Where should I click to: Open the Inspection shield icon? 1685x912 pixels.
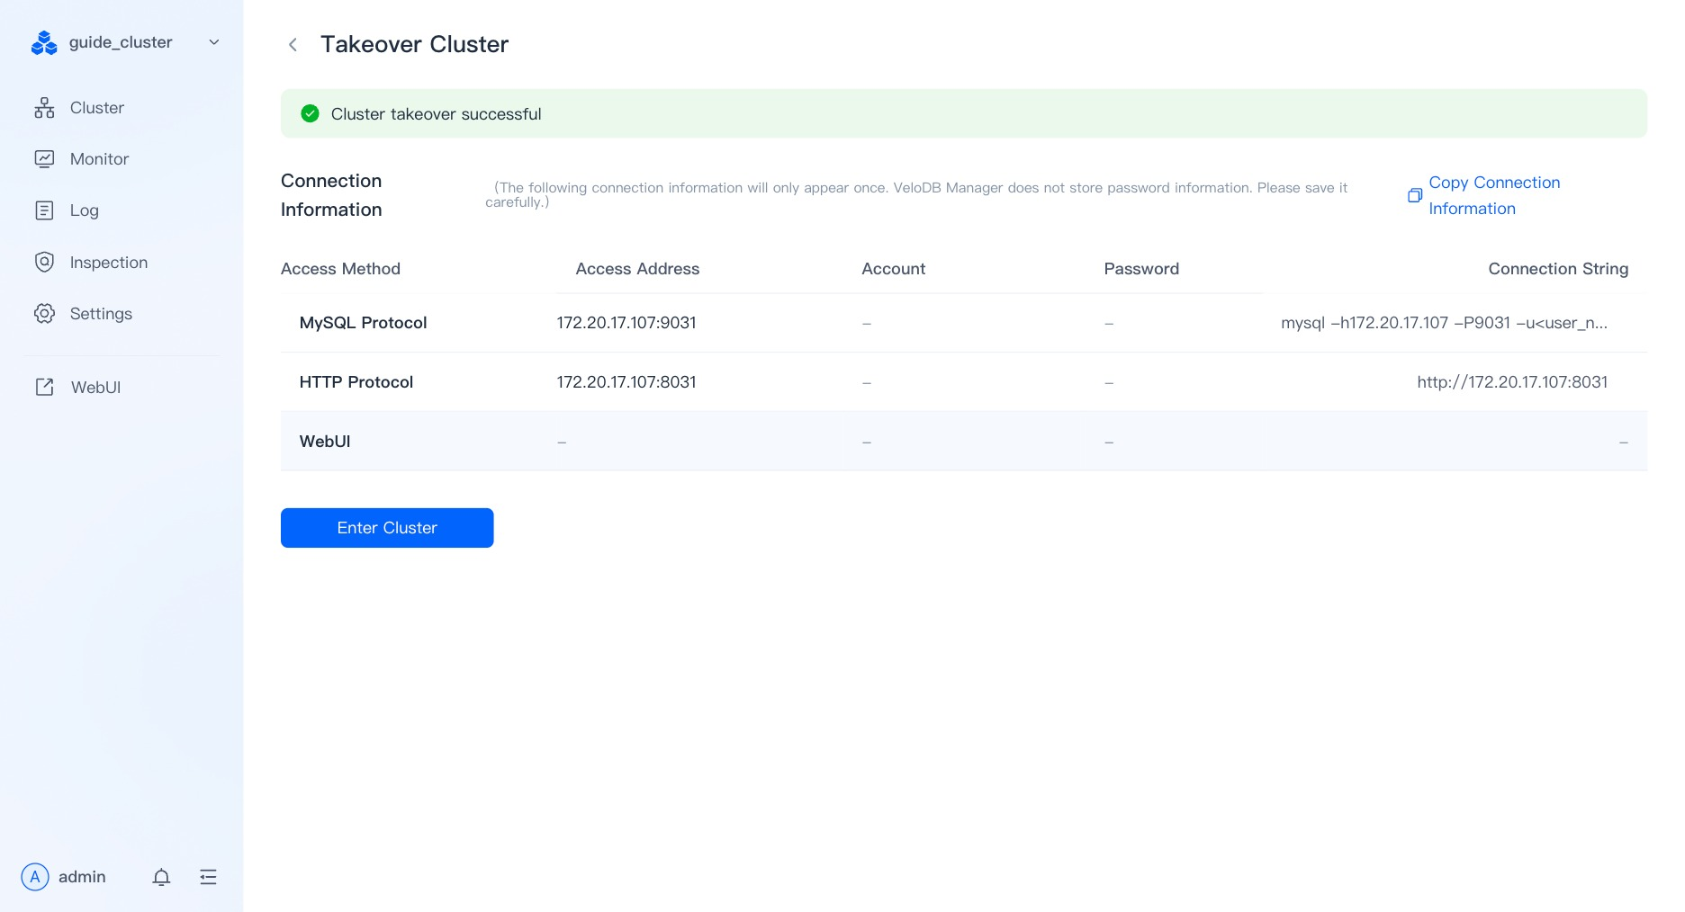pos(44,262)
